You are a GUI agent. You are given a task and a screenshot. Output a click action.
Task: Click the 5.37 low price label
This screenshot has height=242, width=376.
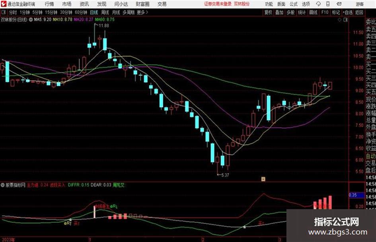point(225,175)
